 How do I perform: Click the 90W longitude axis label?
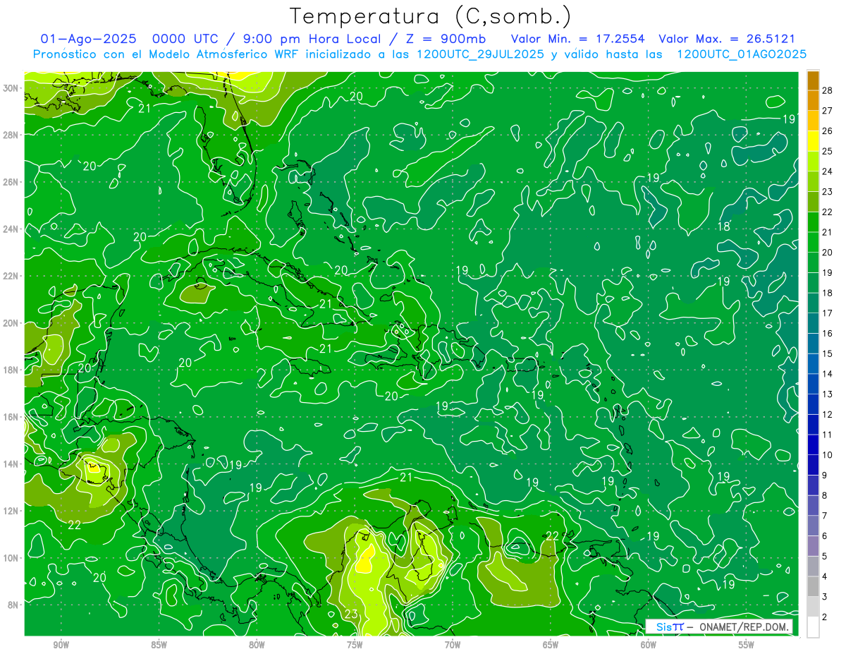(61, 645)
